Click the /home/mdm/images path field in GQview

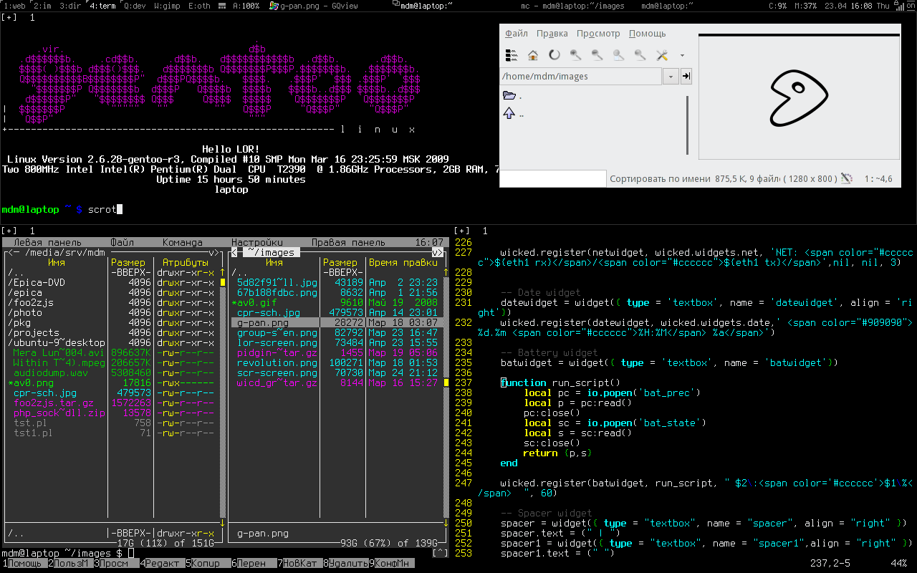click(580, 76)
